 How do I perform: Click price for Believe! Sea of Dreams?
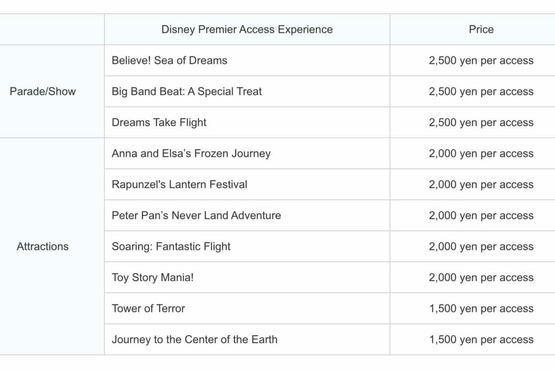point(481,61)
